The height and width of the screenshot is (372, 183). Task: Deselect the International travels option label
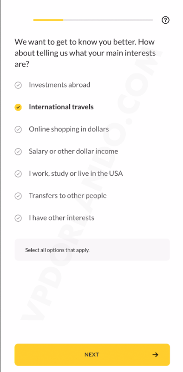tap(61, 107)
